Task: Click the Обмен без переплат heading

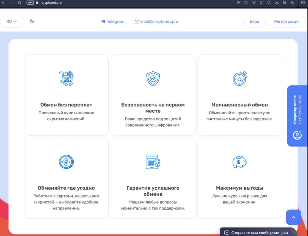Action: coord(66,105)
